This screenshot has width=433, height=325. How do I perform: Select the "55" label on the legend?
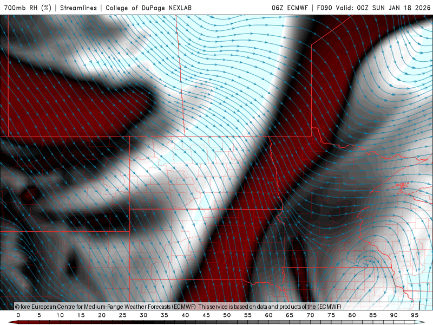click(248, 315)
